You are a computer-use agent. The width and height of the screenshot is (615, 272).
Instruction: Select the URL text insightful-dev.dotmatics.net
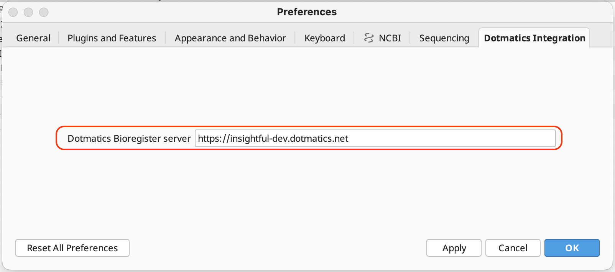pyautogui.click(x=273, y=139)
